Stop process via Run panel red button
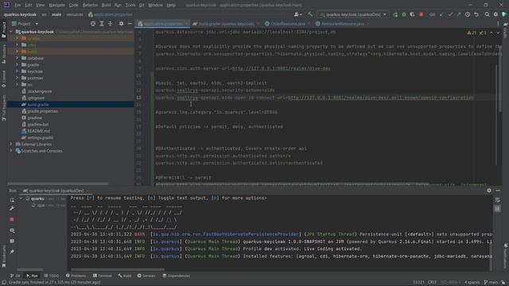509x286 pixels. tap(12, 219)
